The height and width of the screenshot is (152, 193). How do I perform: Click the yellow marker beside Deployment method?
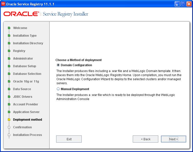[9, 120]
